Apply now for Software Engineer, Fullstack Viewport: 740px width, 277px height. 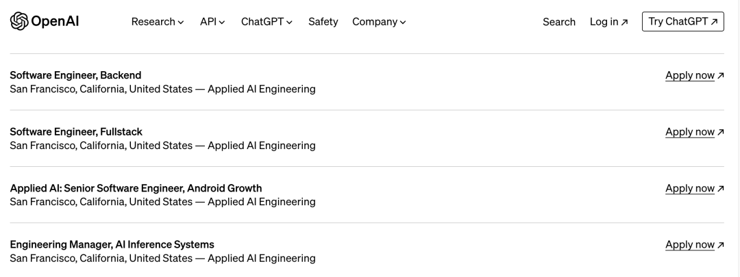[x=689, y=132]
